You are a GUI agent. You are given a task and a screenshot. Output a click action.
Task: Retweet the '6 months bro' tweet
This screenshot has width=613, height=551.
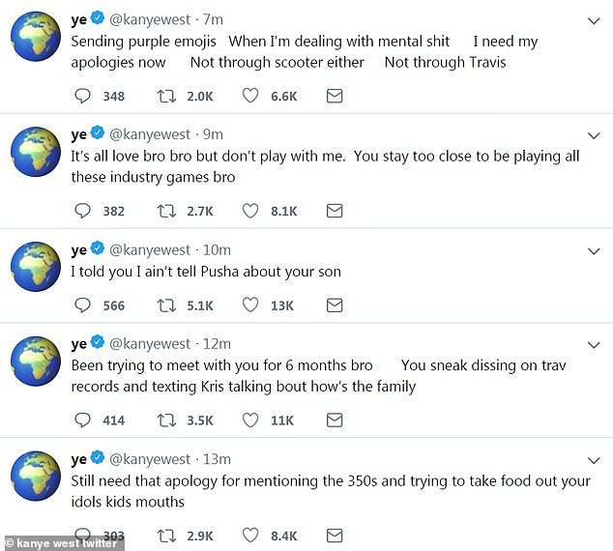[x=167, y=420]
